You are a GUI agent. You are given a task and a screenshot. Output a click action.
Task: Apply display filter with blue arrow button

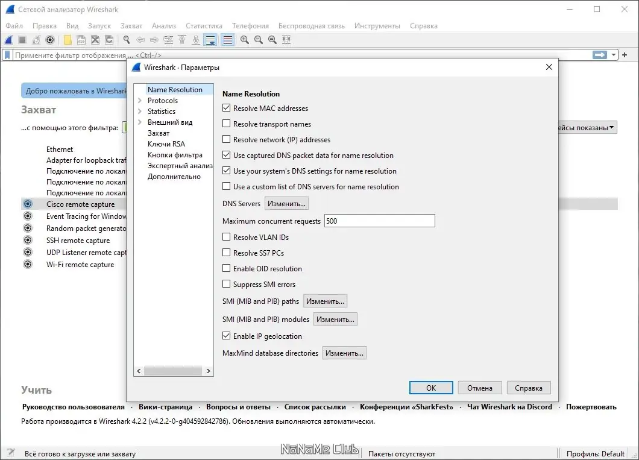pyautogui.click(x=599, y=55)
